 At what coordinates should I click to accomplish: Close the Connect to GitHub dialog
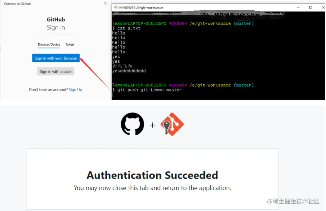105,3
